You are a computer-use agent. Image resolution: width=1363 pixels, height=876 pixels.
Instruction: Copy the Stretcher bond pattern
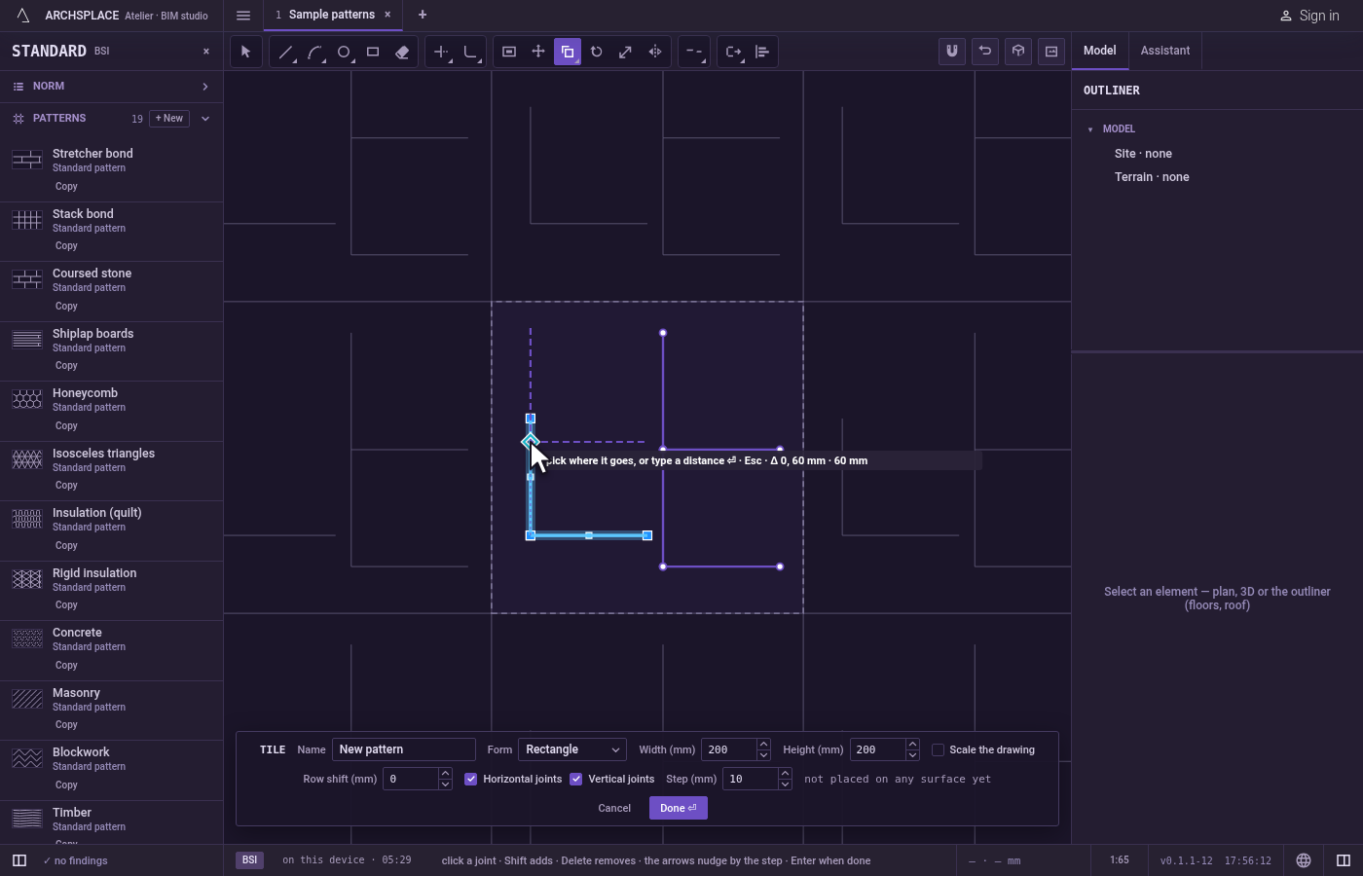(x=66, y=187)
